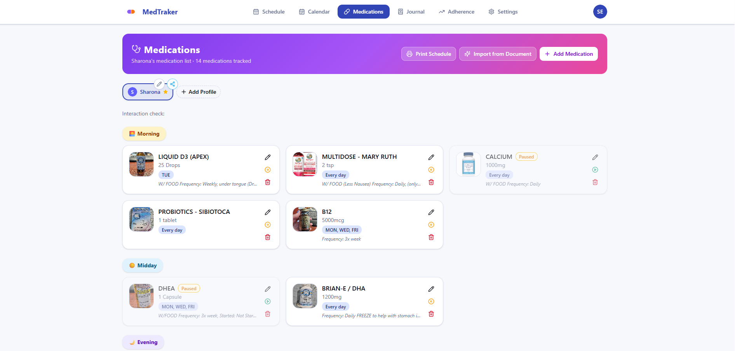Viewport: 735px width, 351px height.
Task: Delete the DHEA medication
Action: [268, 314]
